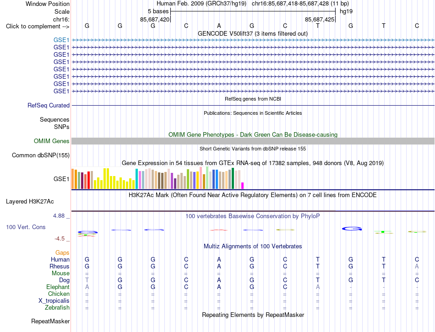The image size is (435, 332).
Task: Click the orange Gaps label
Action: point(62,252)
